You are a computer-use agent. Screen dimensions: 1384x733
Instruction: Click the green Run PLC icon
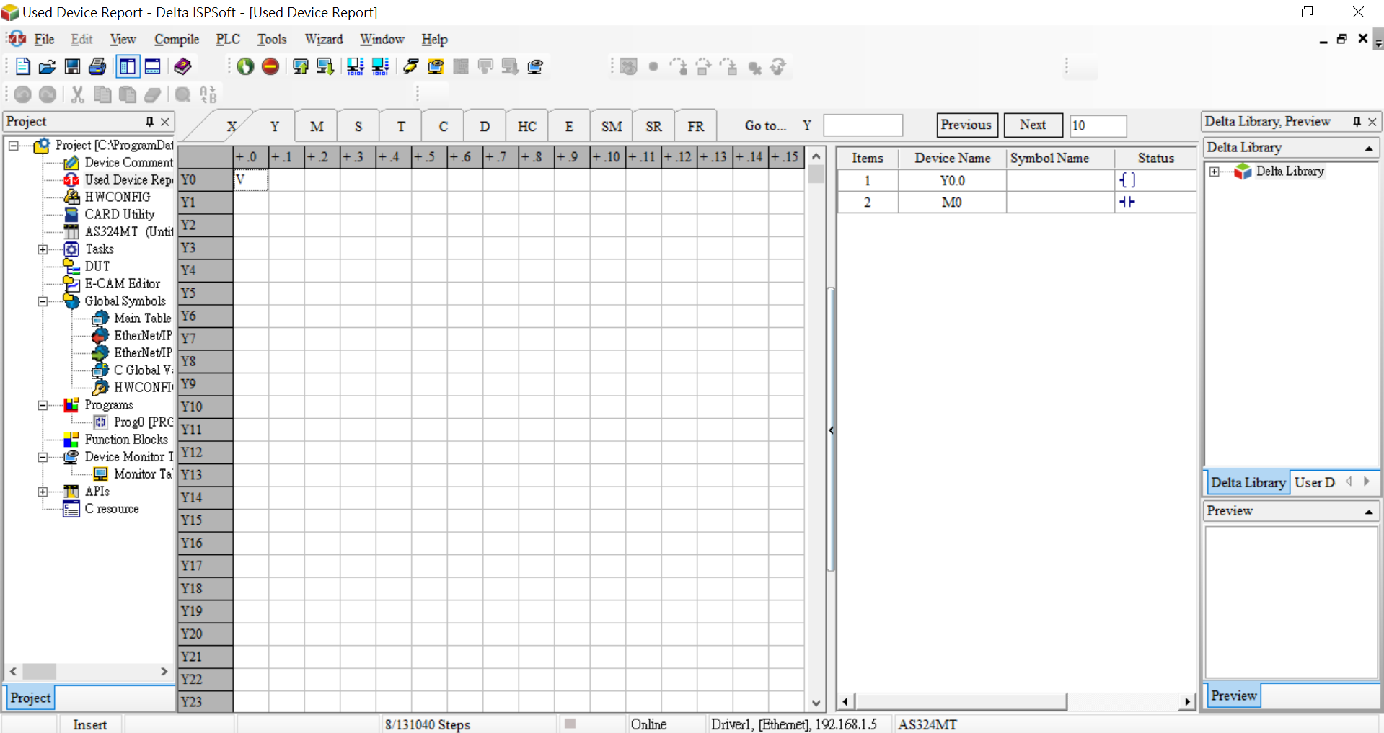245,67
